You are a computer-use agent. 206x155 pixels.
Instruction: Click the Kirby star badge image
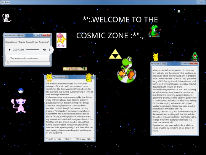point(61,40)
